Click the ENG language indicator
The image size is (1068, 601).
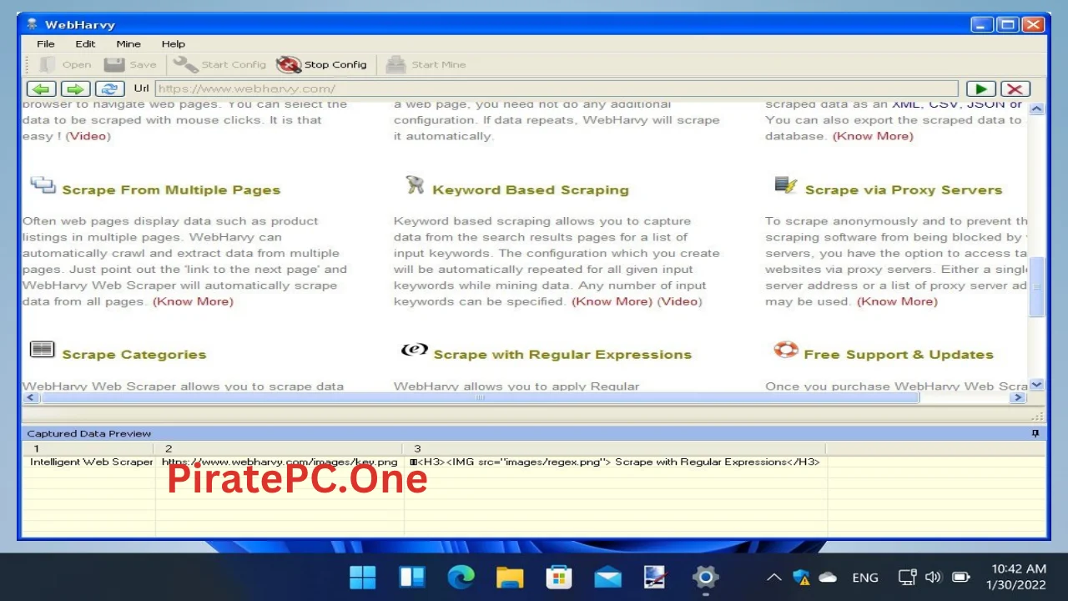point(865,577)
